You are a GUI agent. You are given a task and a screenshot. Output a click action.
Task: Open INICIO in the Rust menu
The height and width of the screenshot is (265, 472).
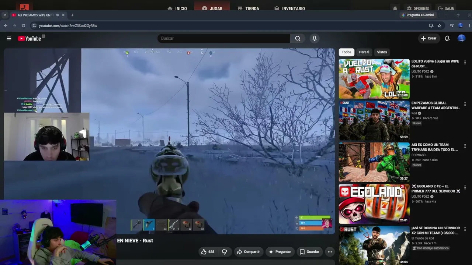177,8
